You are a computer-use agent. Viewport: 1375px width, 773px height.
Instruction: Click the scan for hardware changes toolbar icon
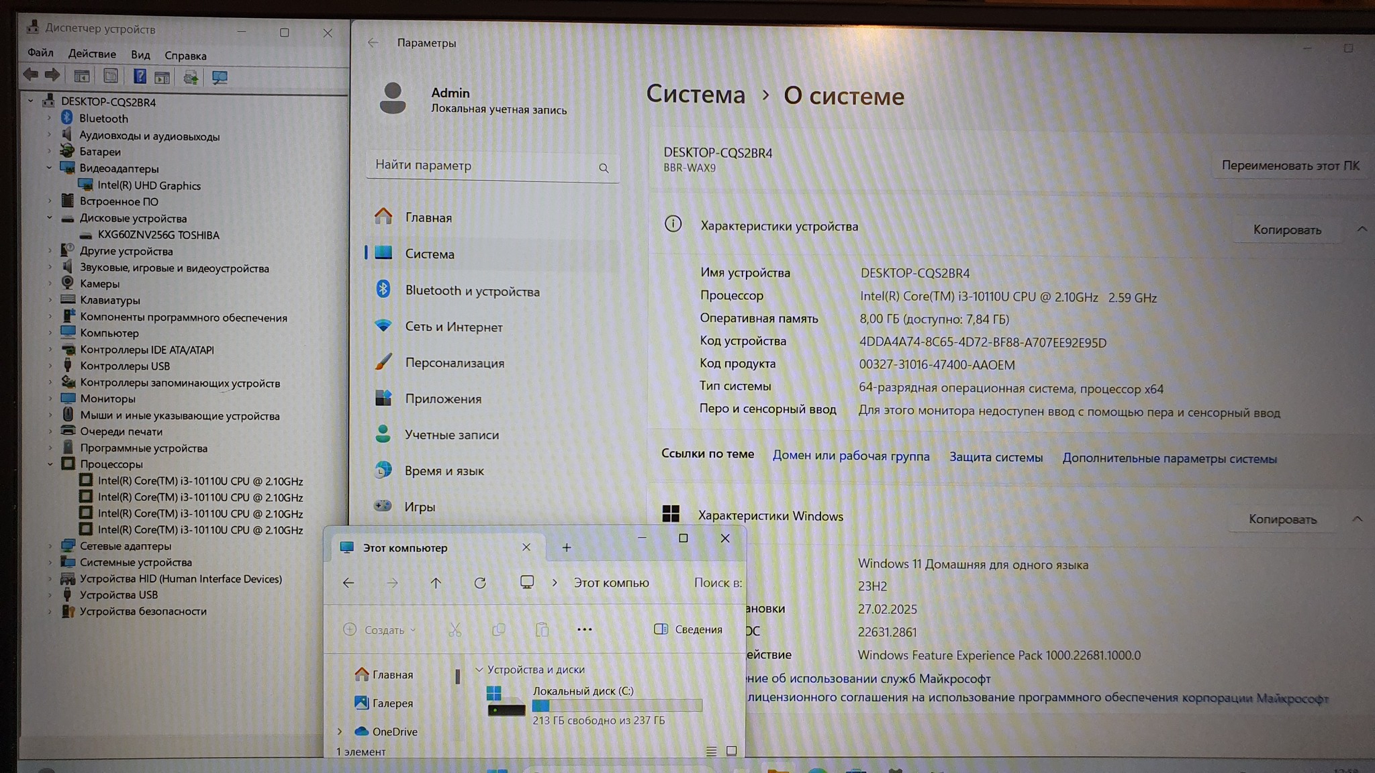click(x=220, y=77)
